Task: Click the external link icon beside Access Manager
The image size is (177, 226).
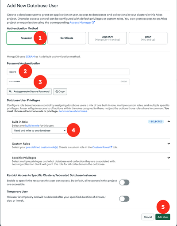Action: coord(93,23)
